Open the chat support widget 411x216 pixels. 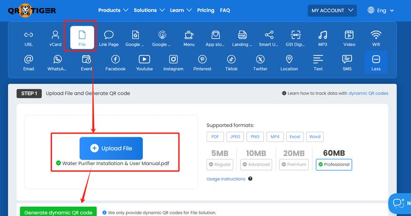pyautogui.click(x=400, y=203)
